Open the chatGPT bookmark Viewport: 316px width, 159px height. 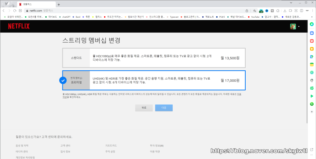[65, 17]
